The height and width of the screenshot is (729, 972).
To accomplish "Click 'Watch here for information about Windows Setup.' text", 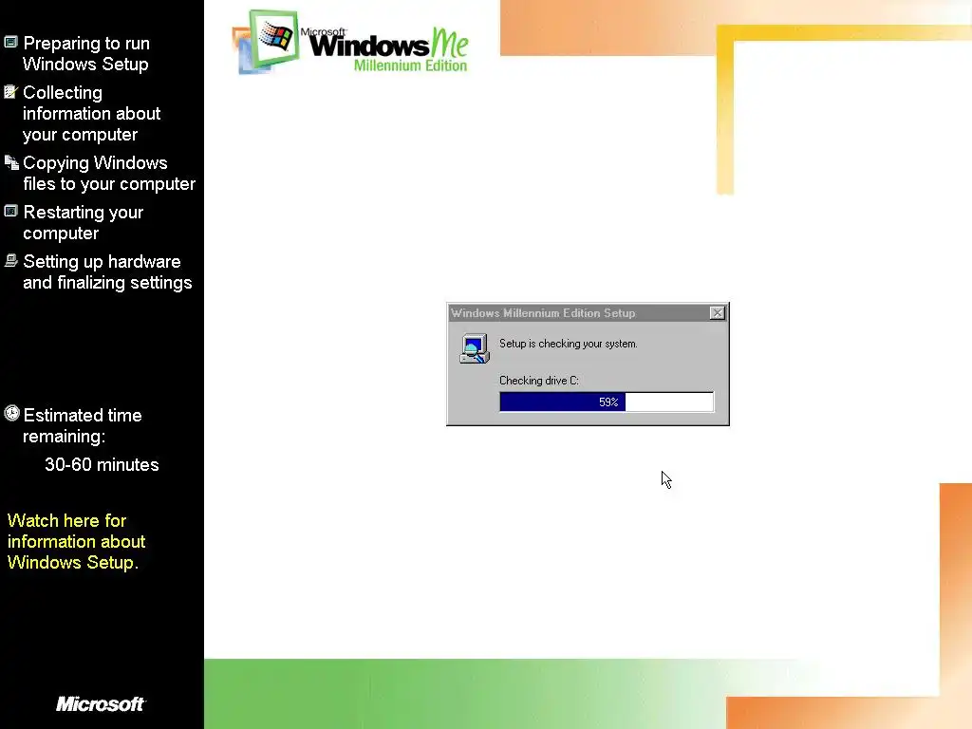I will pyautogui.click(x=76, y=541).
